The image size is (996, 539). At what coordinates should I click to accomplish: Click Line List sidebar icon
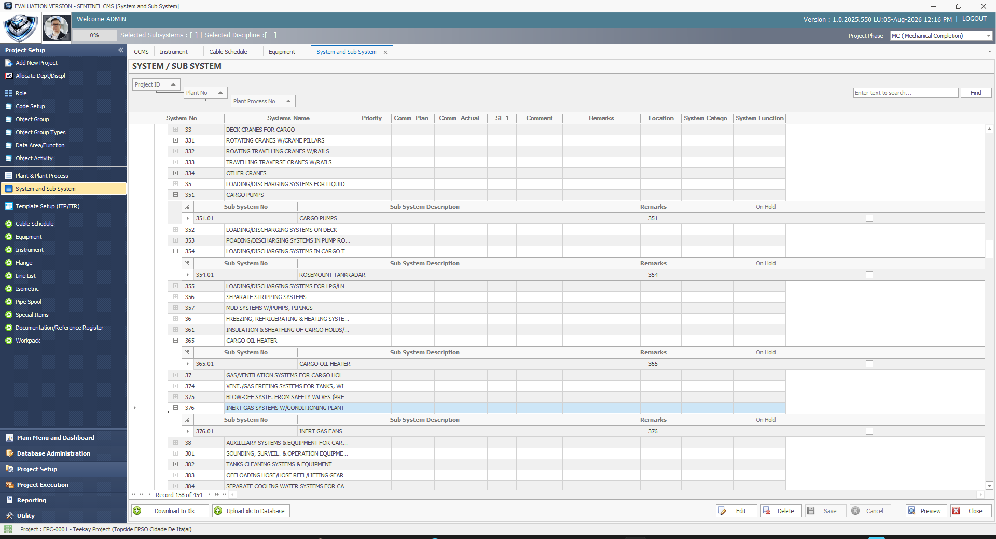tap(9, 276)
